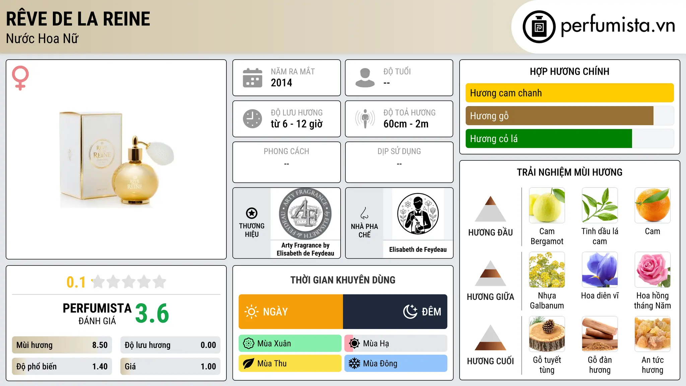Click the perfumista.vn perfume bottle logo icon

click(539, 27)
